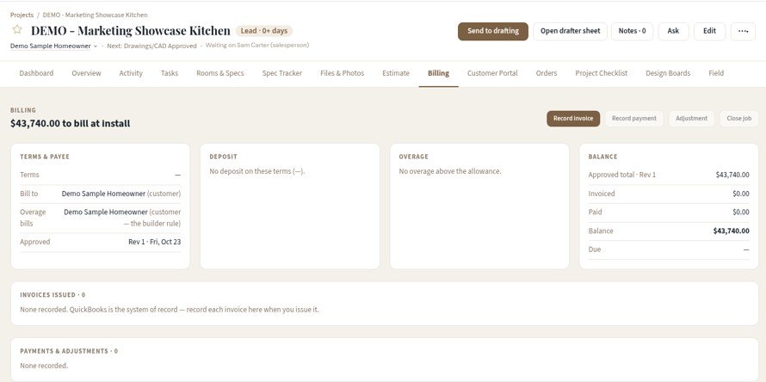Click the Invoiced $0.00 value

[x=740, y=194]
